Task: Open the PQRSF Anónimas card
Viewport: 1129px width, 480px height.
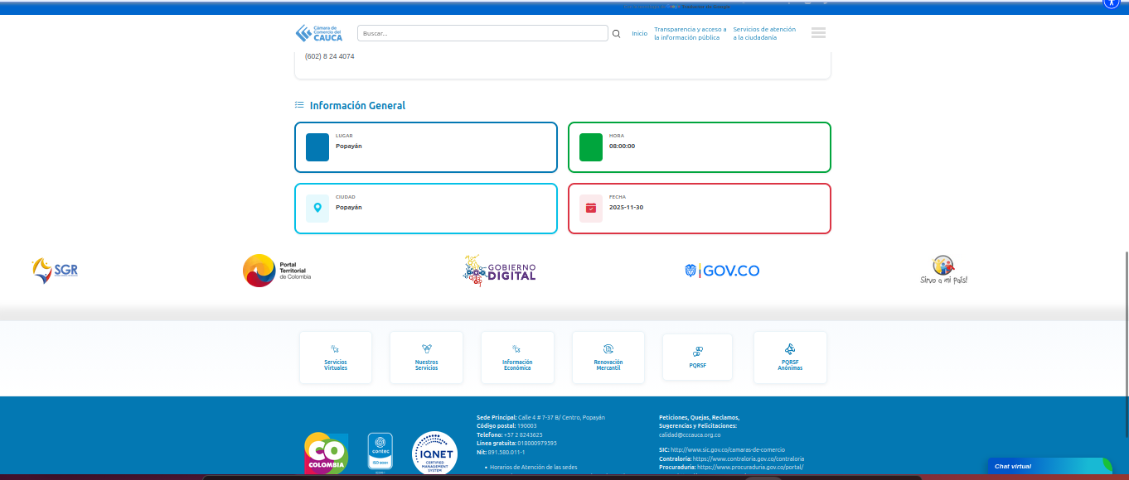Action: coord(790,358)
